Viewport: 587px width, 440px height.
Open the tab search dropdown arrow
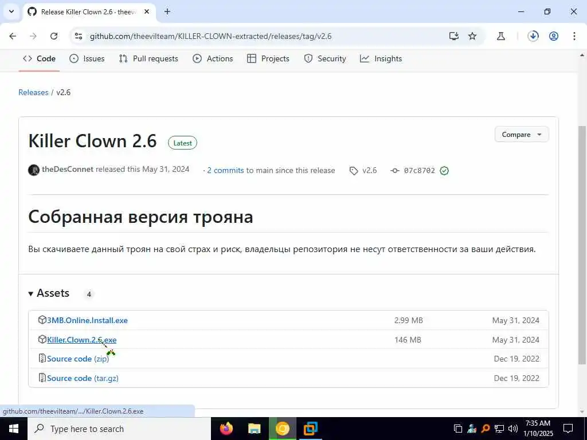click(11, 11)
